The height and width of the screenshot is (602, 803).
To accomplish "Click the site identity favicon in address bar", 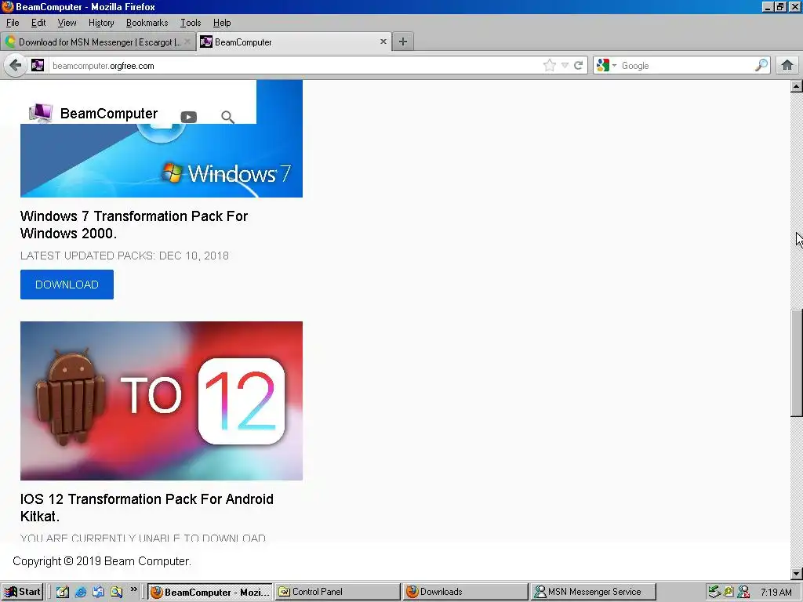I will [x=38, y=66].
